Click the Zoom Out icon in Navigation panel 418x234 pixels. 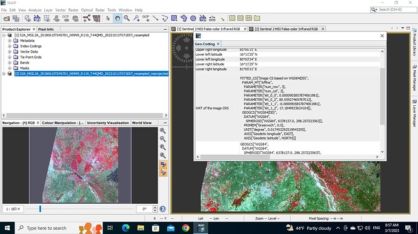click(x=162, y=139)
